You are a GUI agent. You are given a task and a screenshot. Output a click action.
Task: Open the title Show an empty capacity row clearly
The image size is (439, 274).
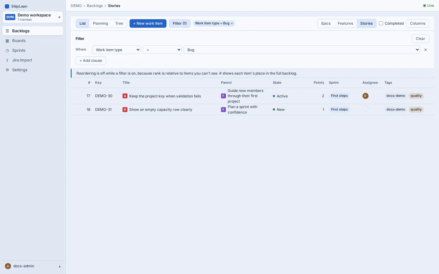[x=161, y=110]
